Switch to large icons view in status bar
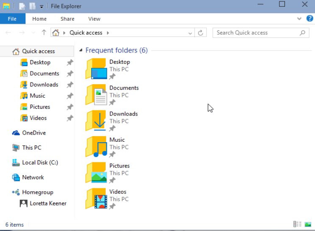Image resolution: width=315 pixels, height=231 pixels. click(x=308, y=224)
